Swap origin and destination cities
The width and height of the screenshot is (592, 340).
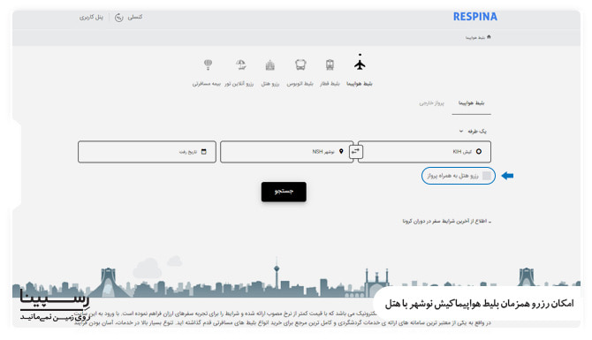(355, 152)
